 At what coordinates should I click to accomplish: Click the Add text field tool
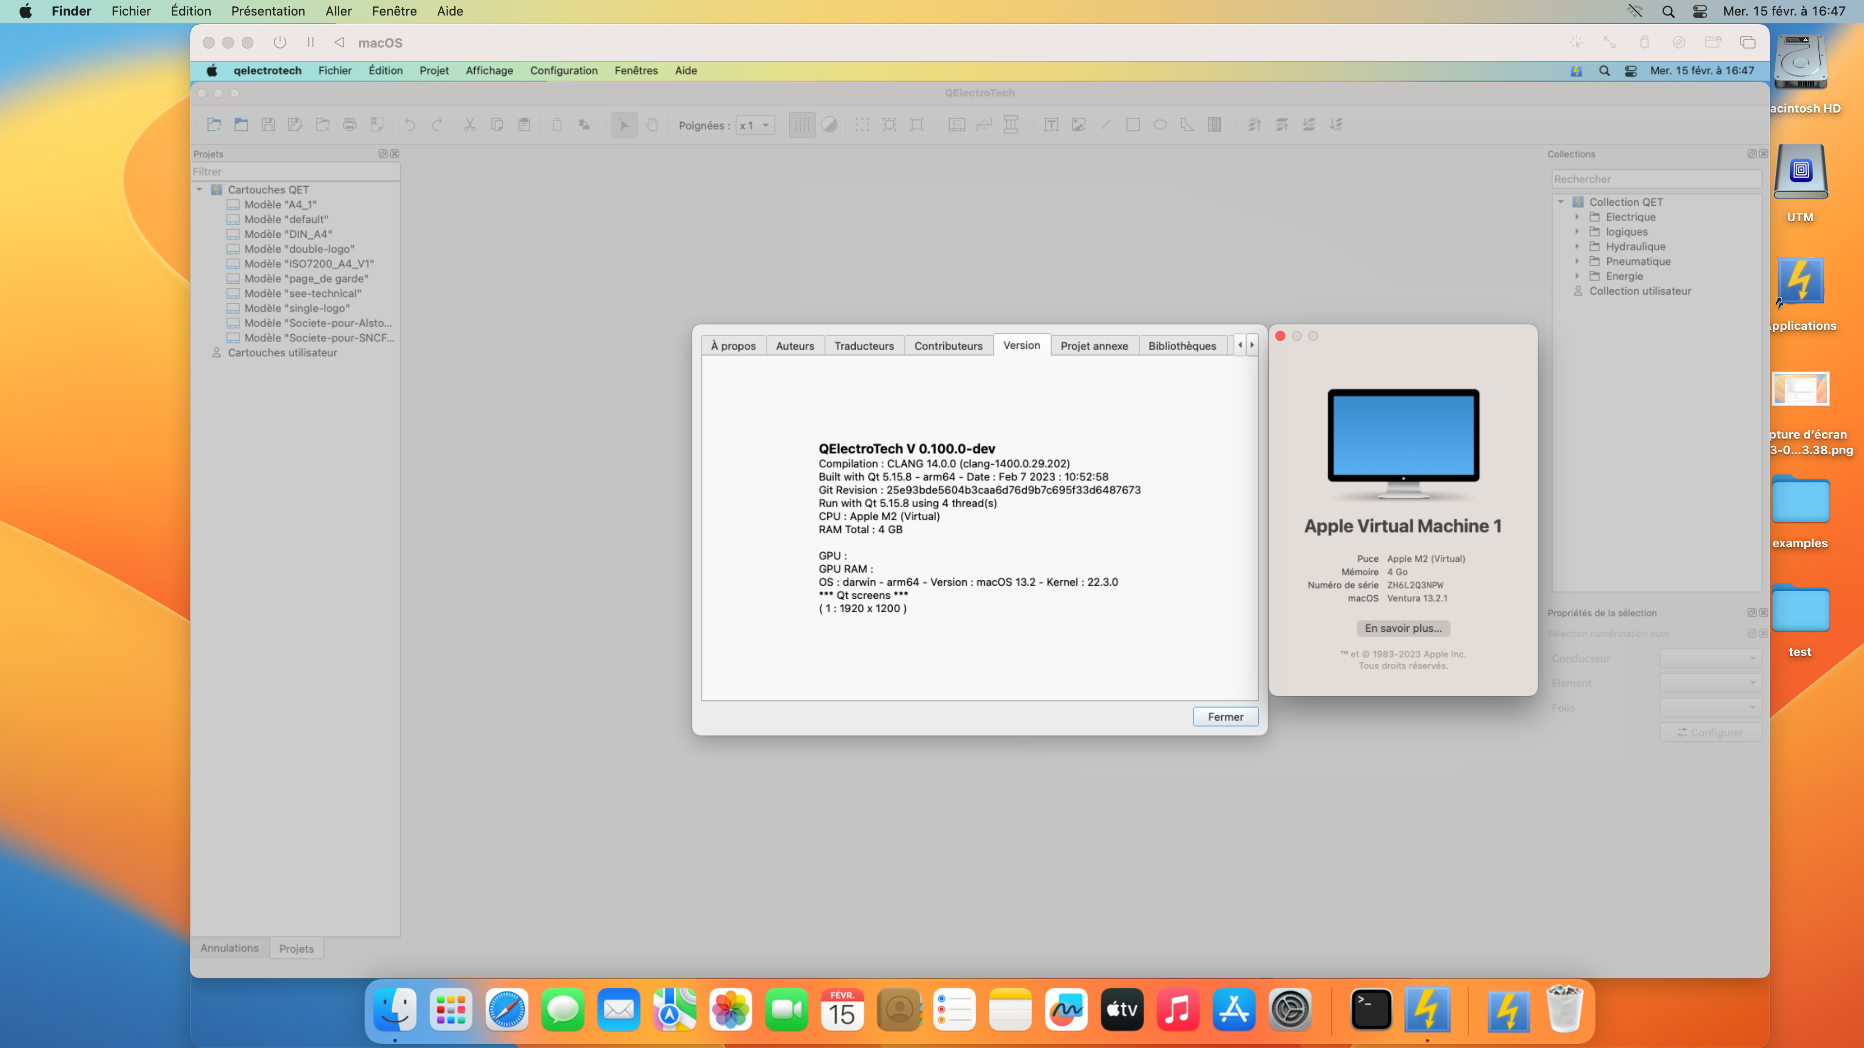pos(1051,124)
